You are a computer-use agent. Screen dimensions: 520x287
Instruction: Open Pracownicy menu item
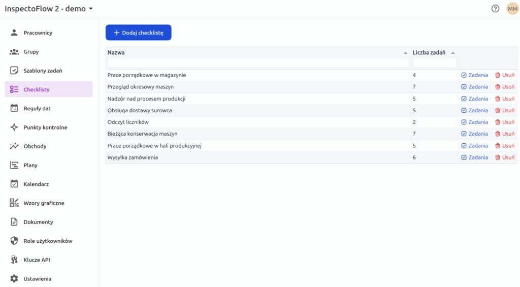point(48,33)
